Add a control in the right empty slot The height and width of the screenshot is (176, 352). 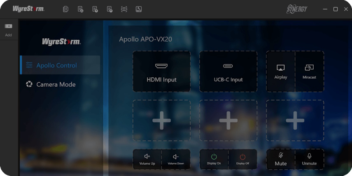pyautogui.click(x=295, y=120)
